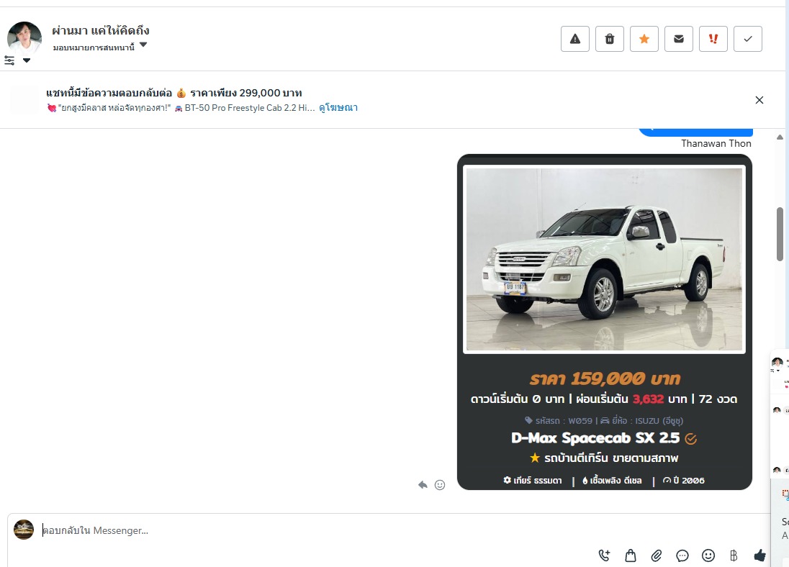Send a thumbs-up like
The height and width of the screenshot is (567, 789).
pyautogui.click(x=759, y=555)
